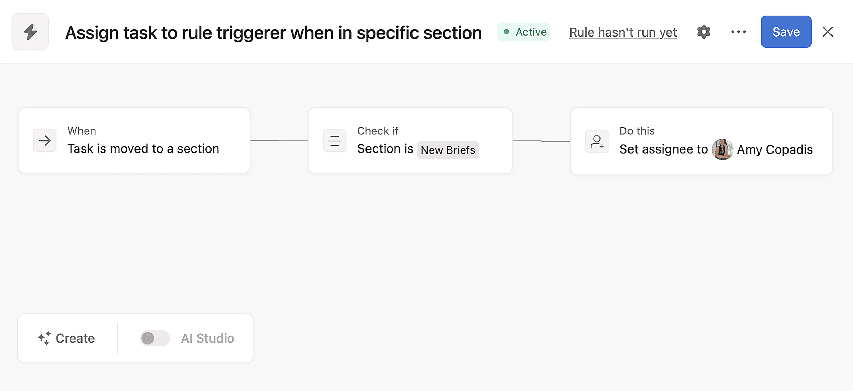Click the lightning bolt rule icon
Viewport: 853px width, 391px height.
pyautogui.click(x=30, y=32)
